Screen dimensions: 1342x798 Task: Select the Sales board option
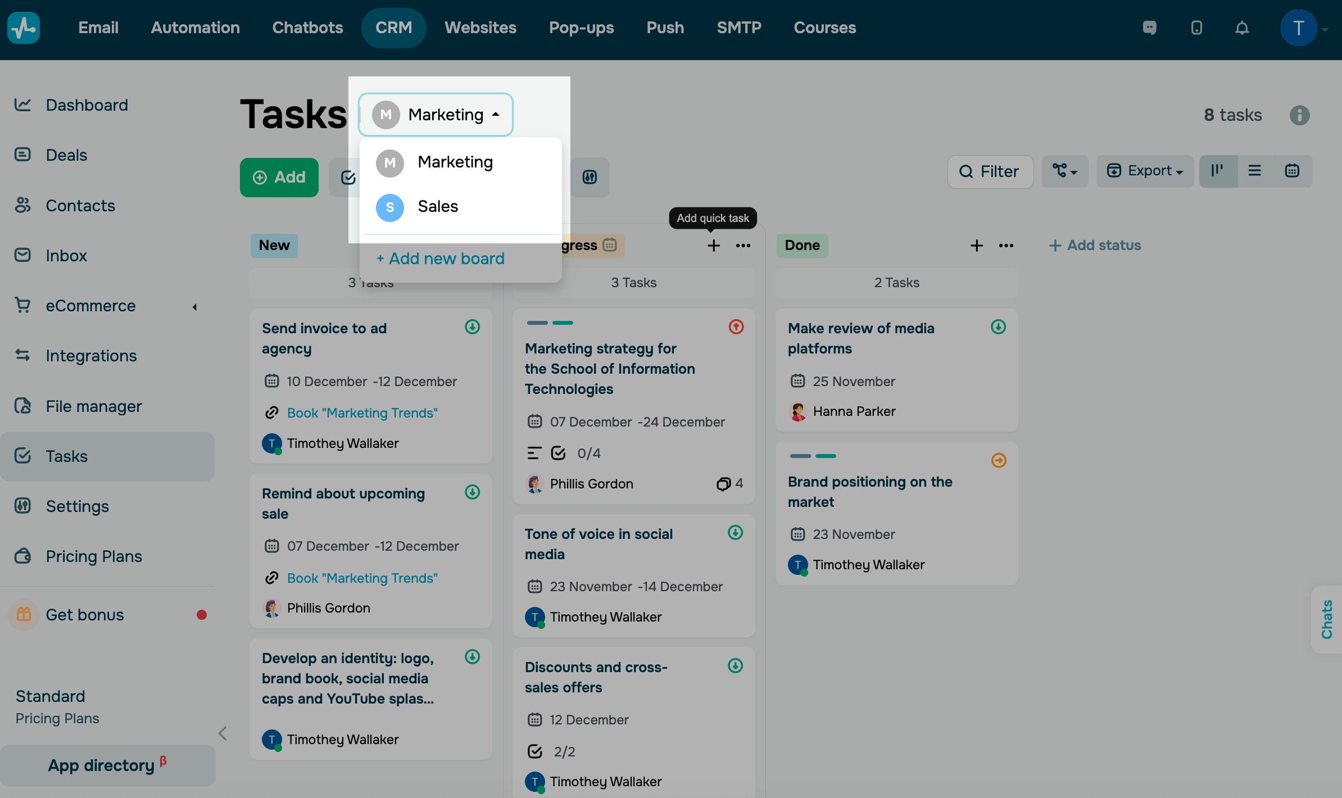point(438,206)
